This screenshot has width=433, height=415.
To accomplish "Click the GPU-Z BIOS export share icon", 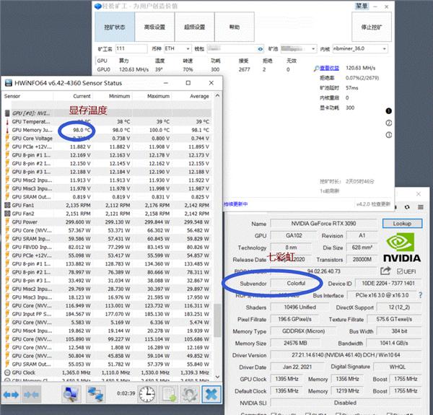I will pyautogui.click(x=385, y=271).
